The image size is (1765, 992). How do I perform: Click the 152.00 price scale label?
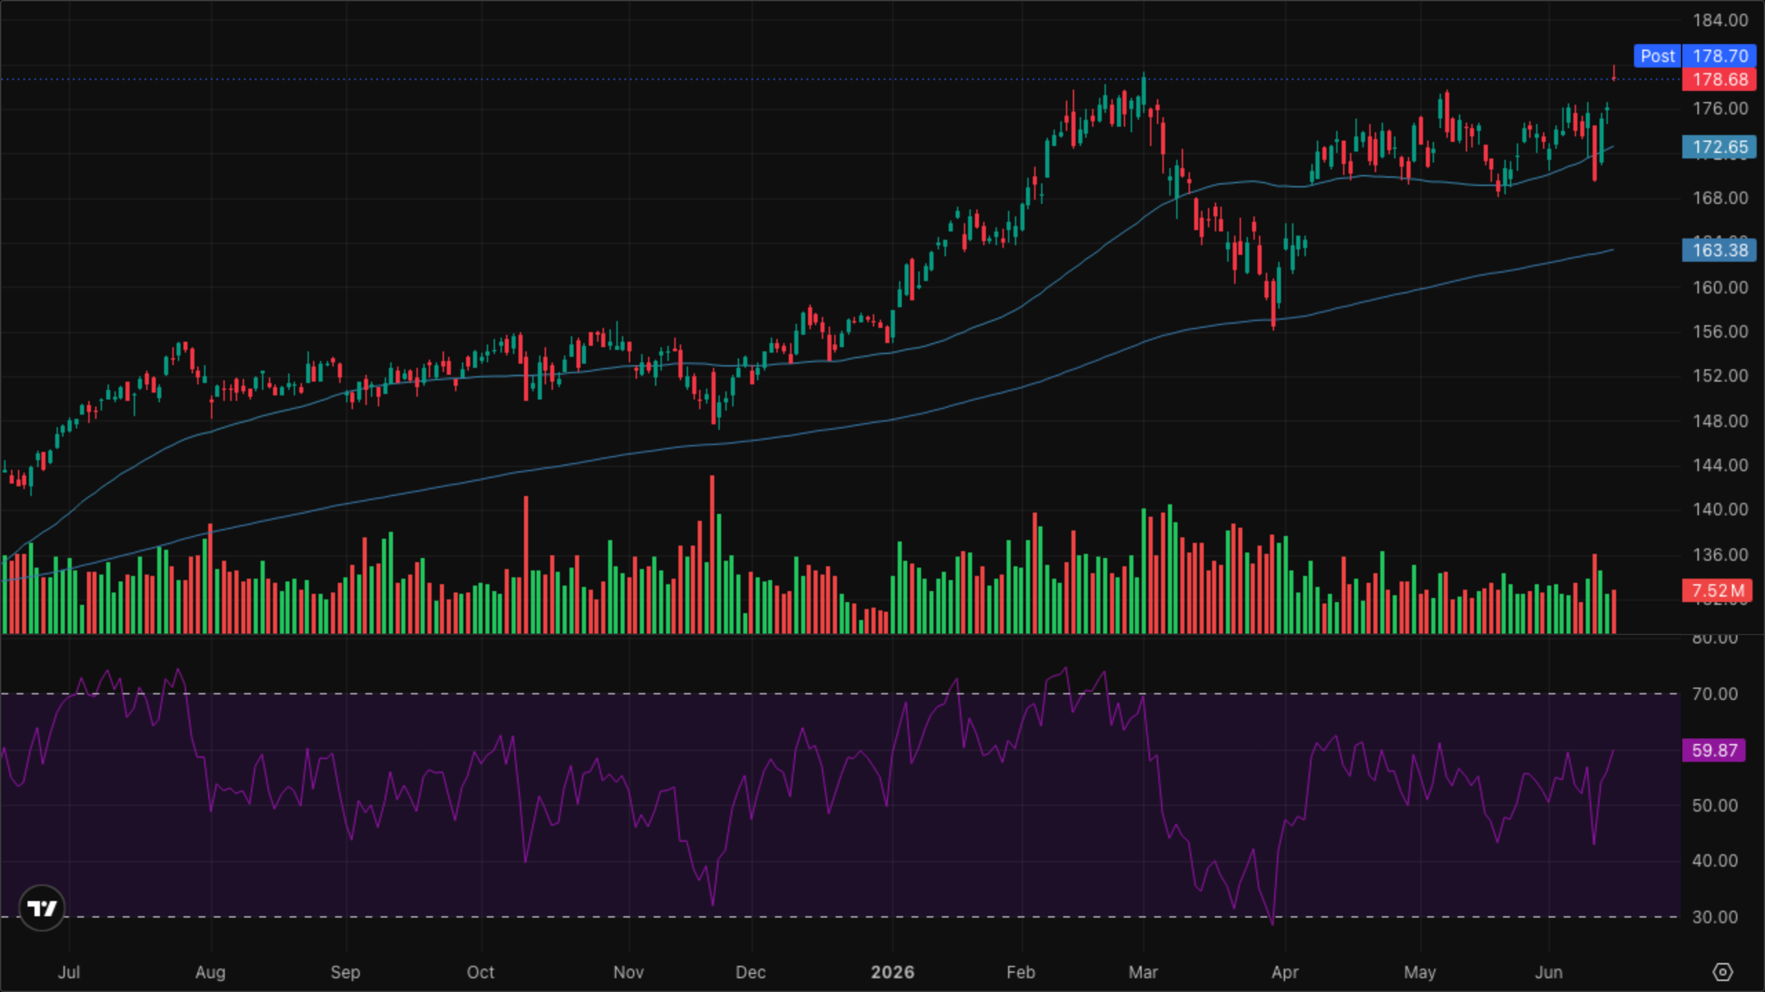tap(1721, 375)
